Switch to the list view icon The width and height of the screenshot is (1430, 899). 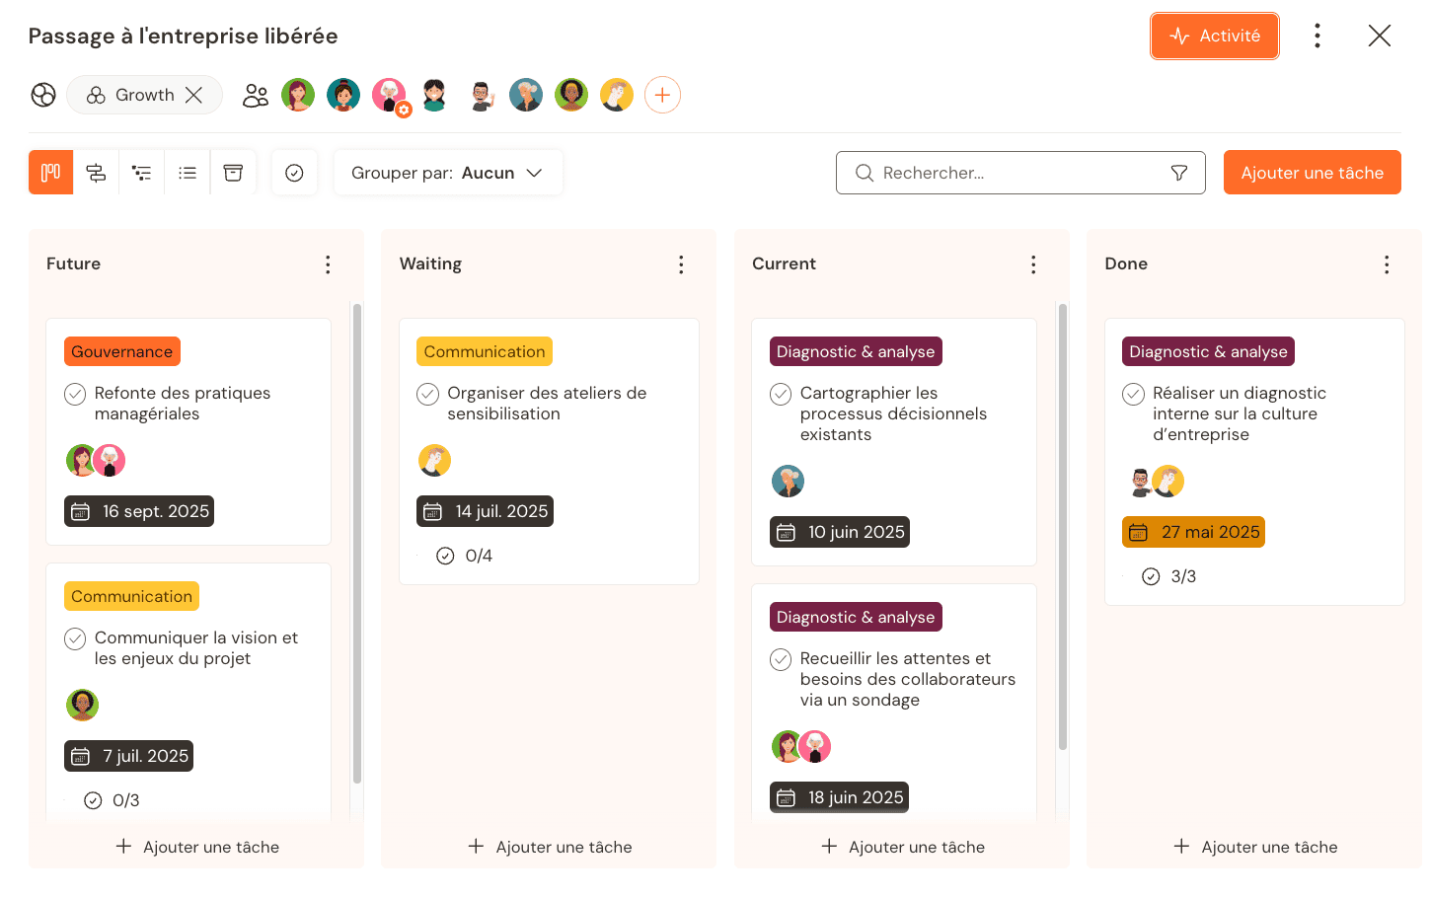click(187, 172)
